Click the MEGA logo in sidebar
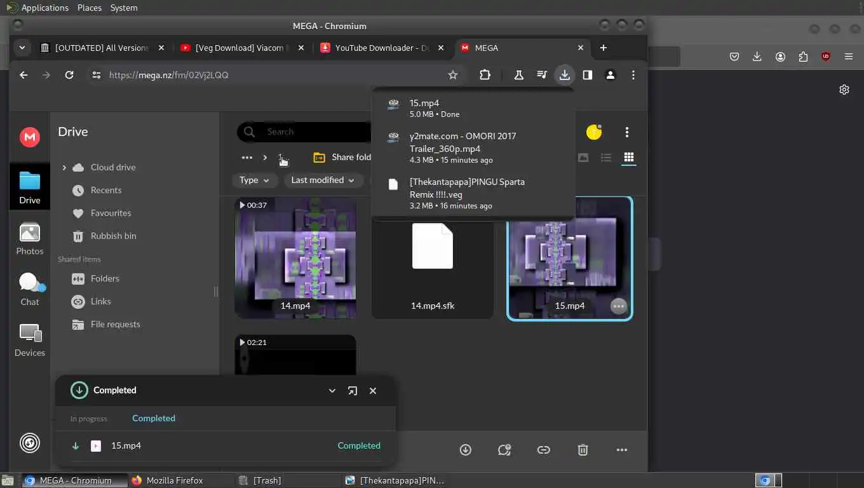864x488 pixels. [x=30, y=137]
